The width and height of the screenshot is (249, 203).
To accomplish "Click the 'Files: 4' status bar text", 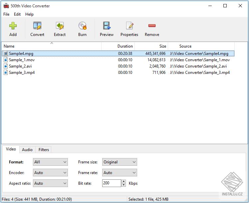I will click(37, 199).
